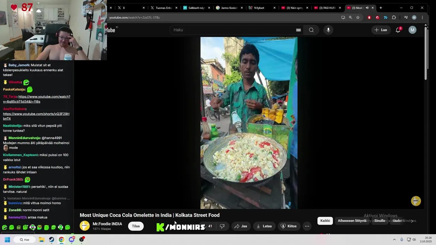The height and width of the screenshot is (245, 436).
Task: Click the YouTube logo
Action: 111,30
